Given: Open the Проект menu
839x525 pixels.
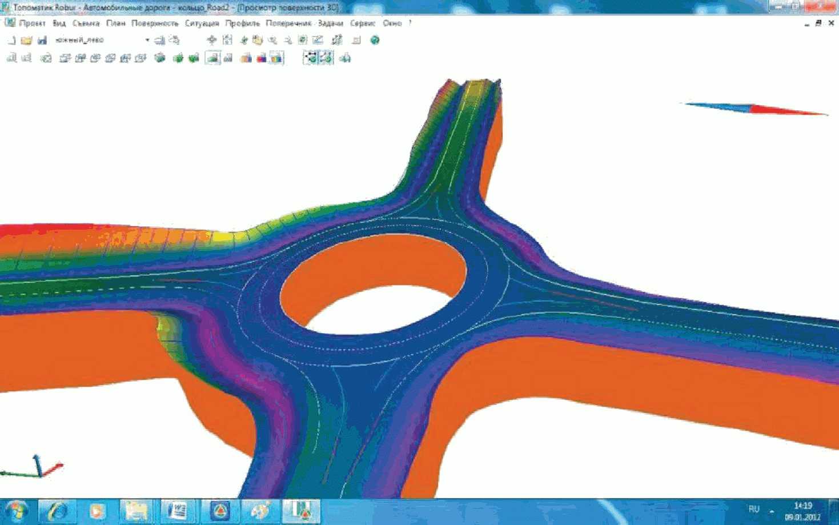Looking at the screenshot, I should coord(32,23).
